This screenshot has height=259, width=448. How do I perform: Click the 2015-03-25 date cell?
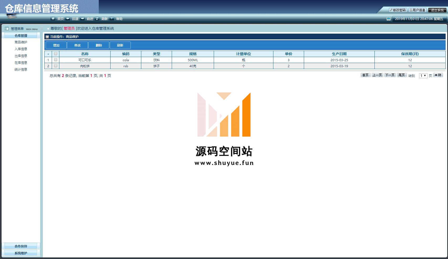coord(339,60)
